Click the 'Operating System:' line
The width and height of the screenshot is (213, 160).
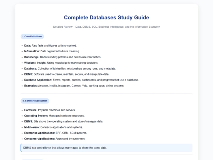(x=54, y=116)
